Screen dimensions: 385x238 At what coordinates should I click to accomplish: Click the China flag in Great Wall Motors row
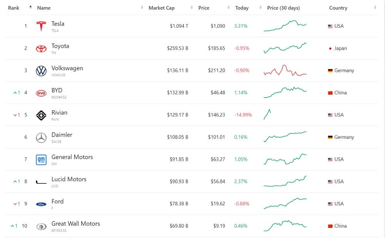click(330, 226)
